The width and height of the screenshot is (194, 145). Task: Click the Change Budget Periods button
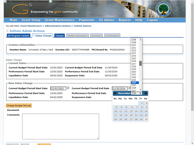coord(19,105)
